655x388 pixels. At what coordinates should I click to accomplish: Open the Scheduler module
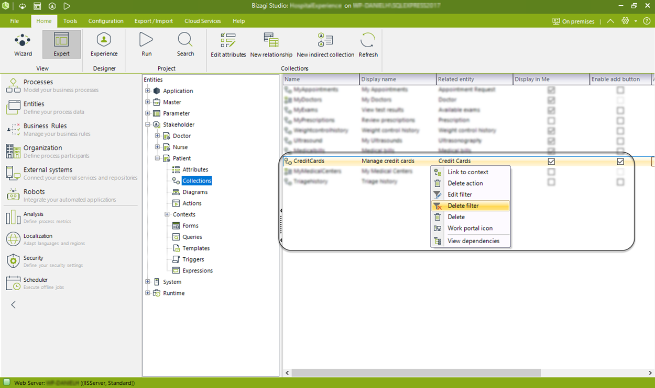pyautogui.click(x=71, y=283)
